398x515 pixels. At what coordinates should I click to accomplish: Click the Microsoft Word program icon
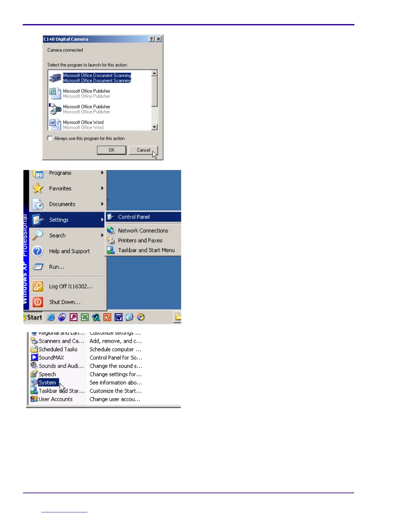click(x=55, y=125)
